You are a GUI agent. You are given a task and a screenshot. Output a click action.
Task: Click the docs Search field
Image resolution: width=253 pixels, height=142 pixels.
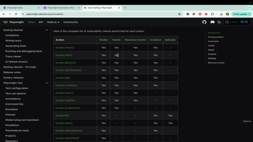[237, 22]
